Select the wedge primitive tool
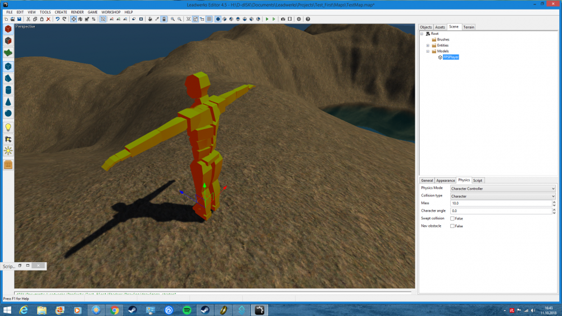This screenshot has width=562, height=316. [x=8, y=78]
